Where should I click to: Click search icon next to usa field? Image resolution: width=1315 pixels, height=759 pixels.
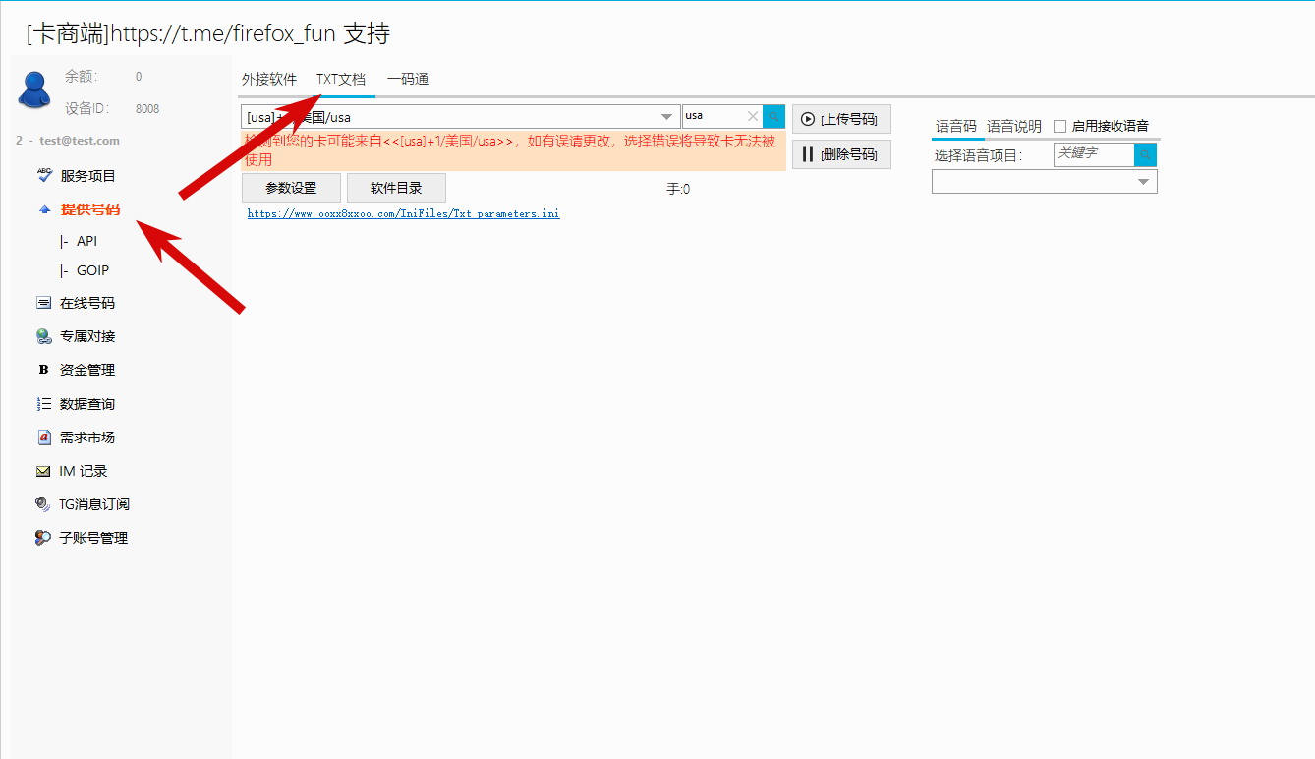[x=774, y=116]
